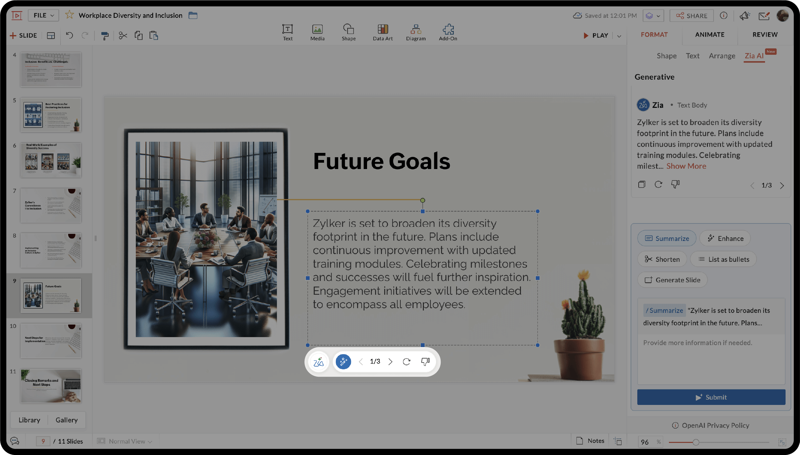Regenerate response in floating Zia toolbar

click(x=406, y=362)
